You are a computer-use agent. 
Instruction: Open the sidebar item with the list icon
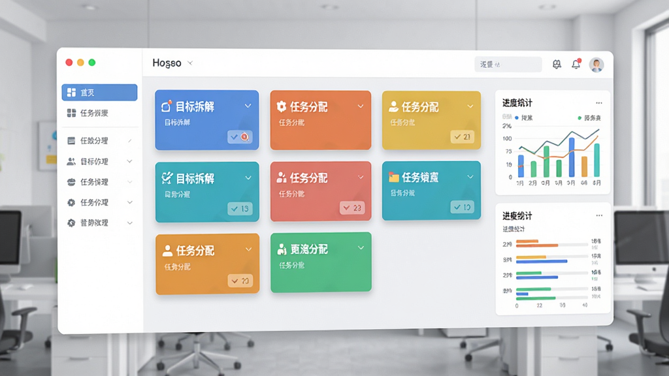pos(99,141)
